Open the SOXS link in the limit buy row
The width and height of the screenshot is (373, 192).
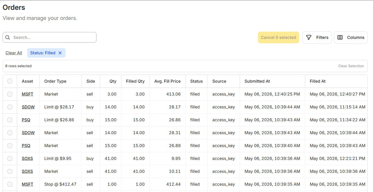[x=27, y=159]
